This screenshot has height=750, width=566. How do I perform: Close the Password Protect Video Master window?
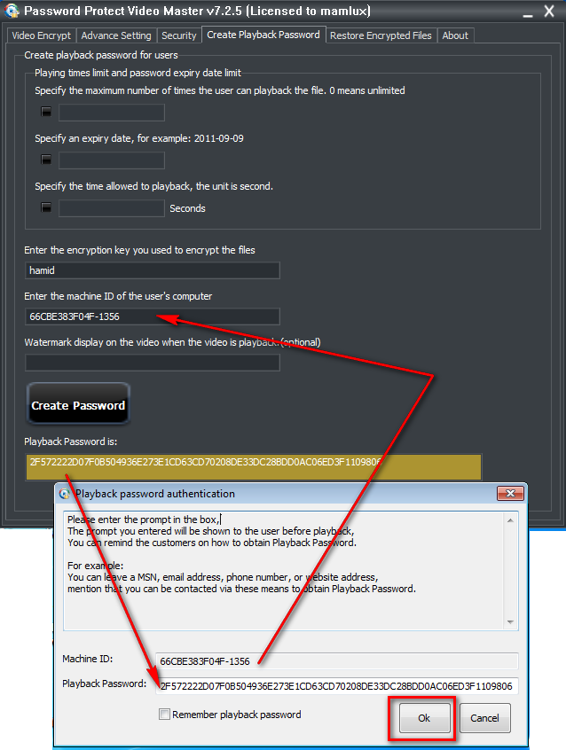[x=549, y=11]
